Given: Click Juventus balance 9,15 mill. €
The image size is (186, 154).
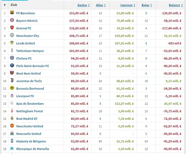Looking at the screenshot, I should point(174,81).
